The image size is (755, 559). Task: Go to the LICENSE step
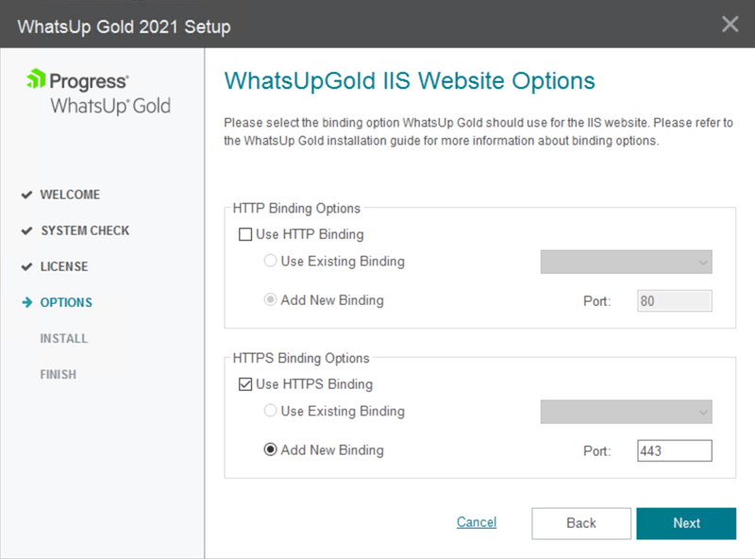point(64,266)
